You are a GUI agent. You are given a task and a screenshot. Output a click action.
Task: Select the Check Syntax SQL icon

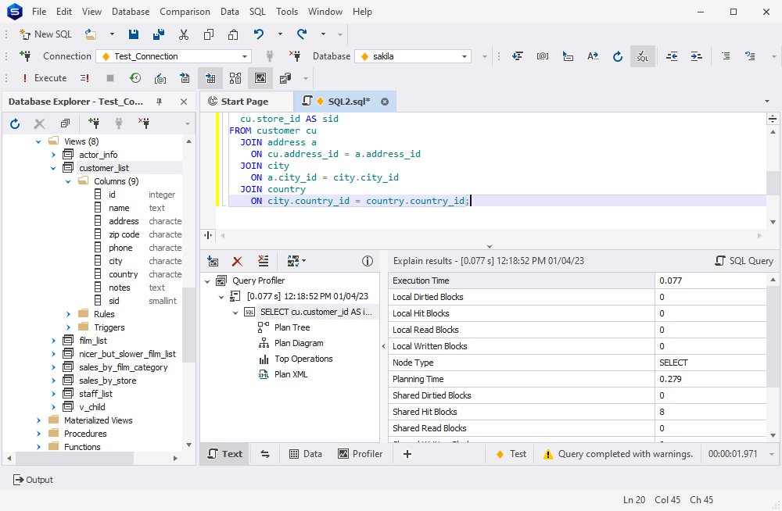(x=642, y=56)
